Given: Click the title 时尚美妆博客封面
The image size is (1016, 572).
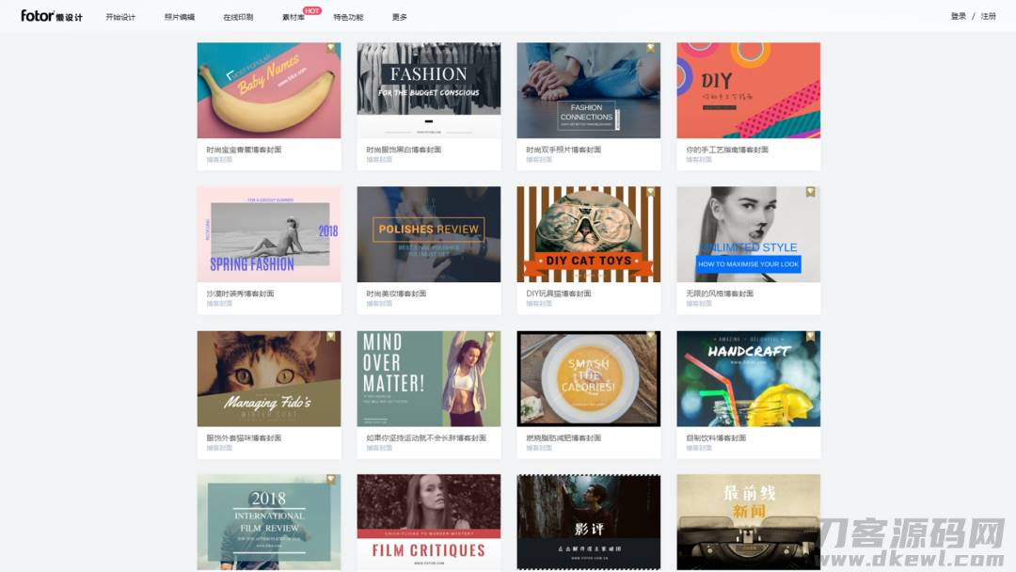Looking at the screenshot, I should [397, 294].
